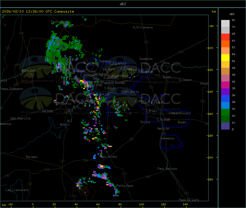Select the A_Villanueva label
The height and width of the screenshot is (208, 246).
click(x=143, y=27)
